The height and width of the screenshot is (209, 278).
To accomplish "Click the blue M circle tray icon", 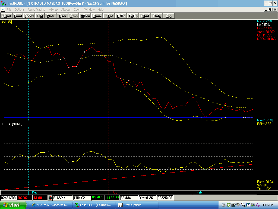I will click(248, 205).
